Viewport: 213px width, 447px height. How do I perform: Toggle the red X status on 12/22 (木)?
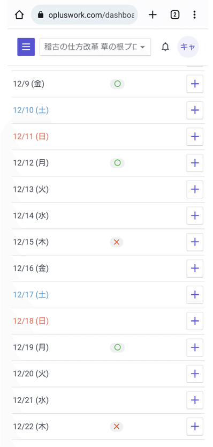(x=117, y=427)
